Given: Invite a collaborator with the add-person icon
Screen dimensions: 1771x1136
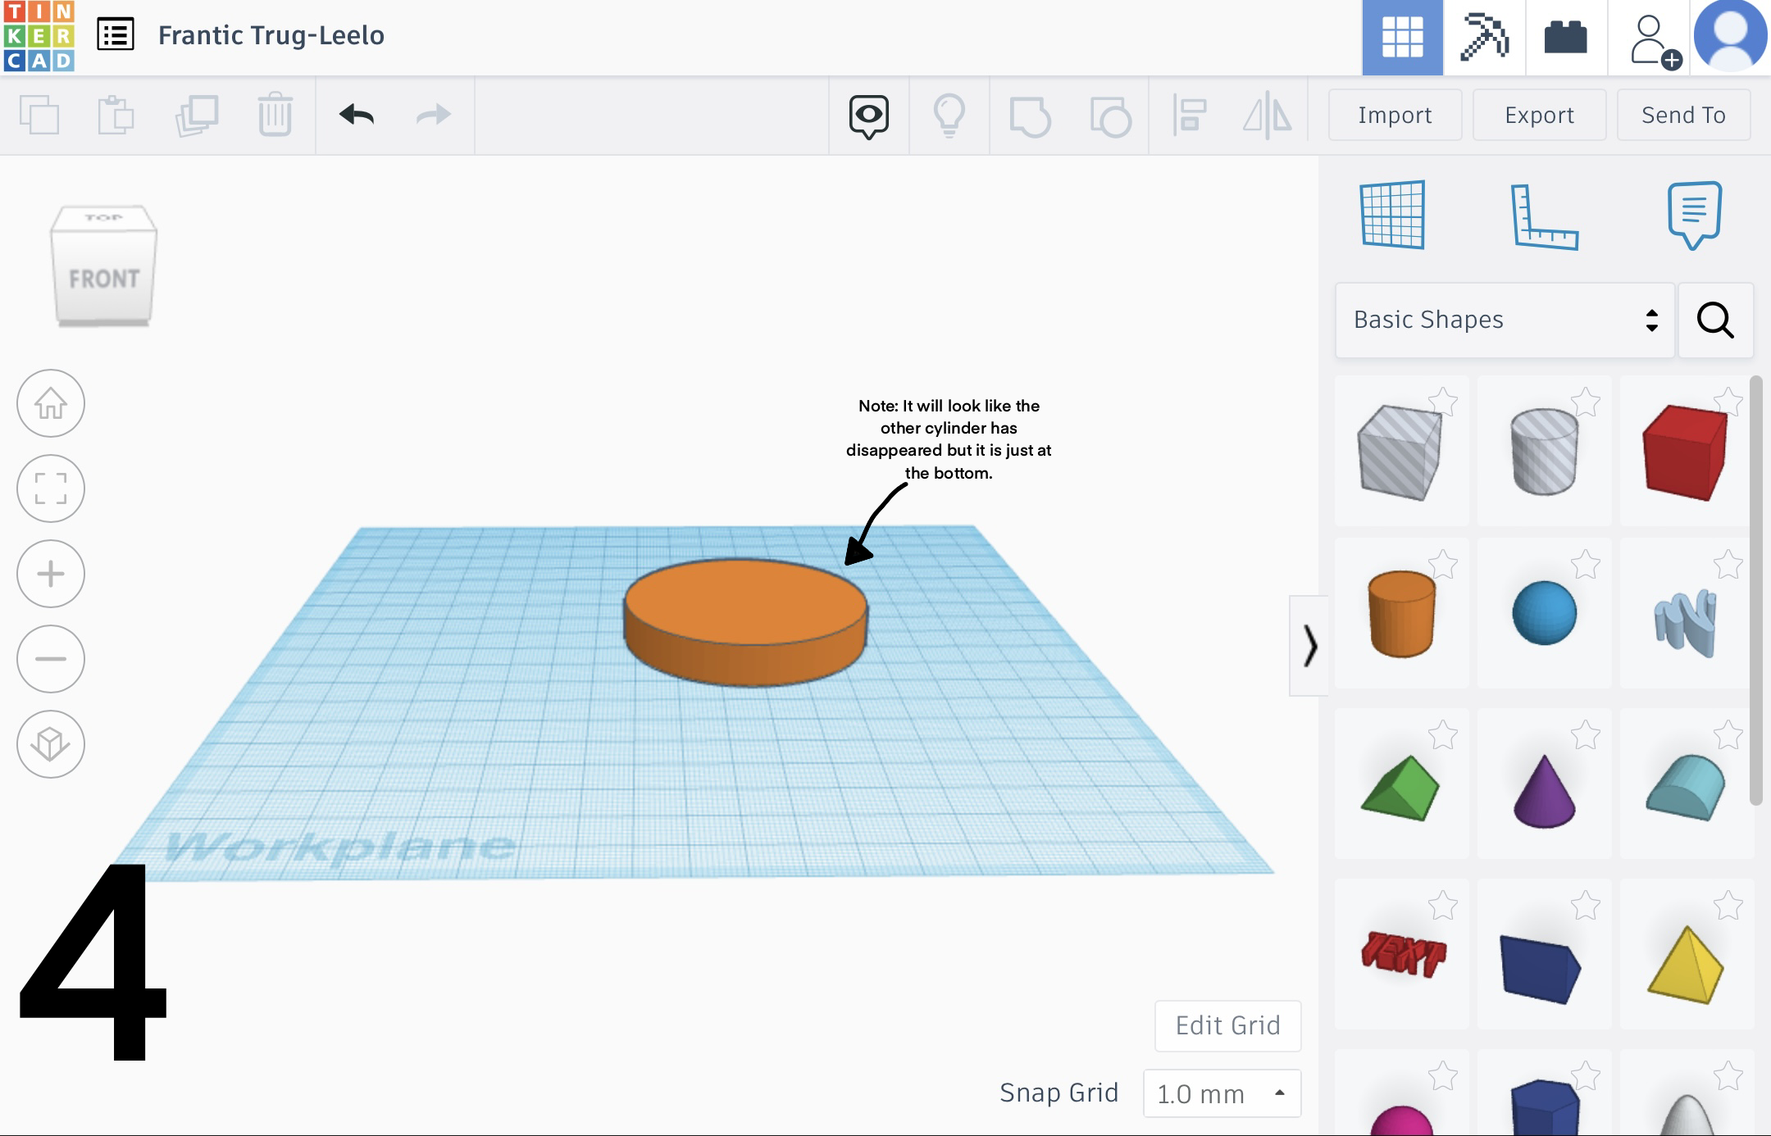Looking at the screenshot, I should pos(1655,41).
